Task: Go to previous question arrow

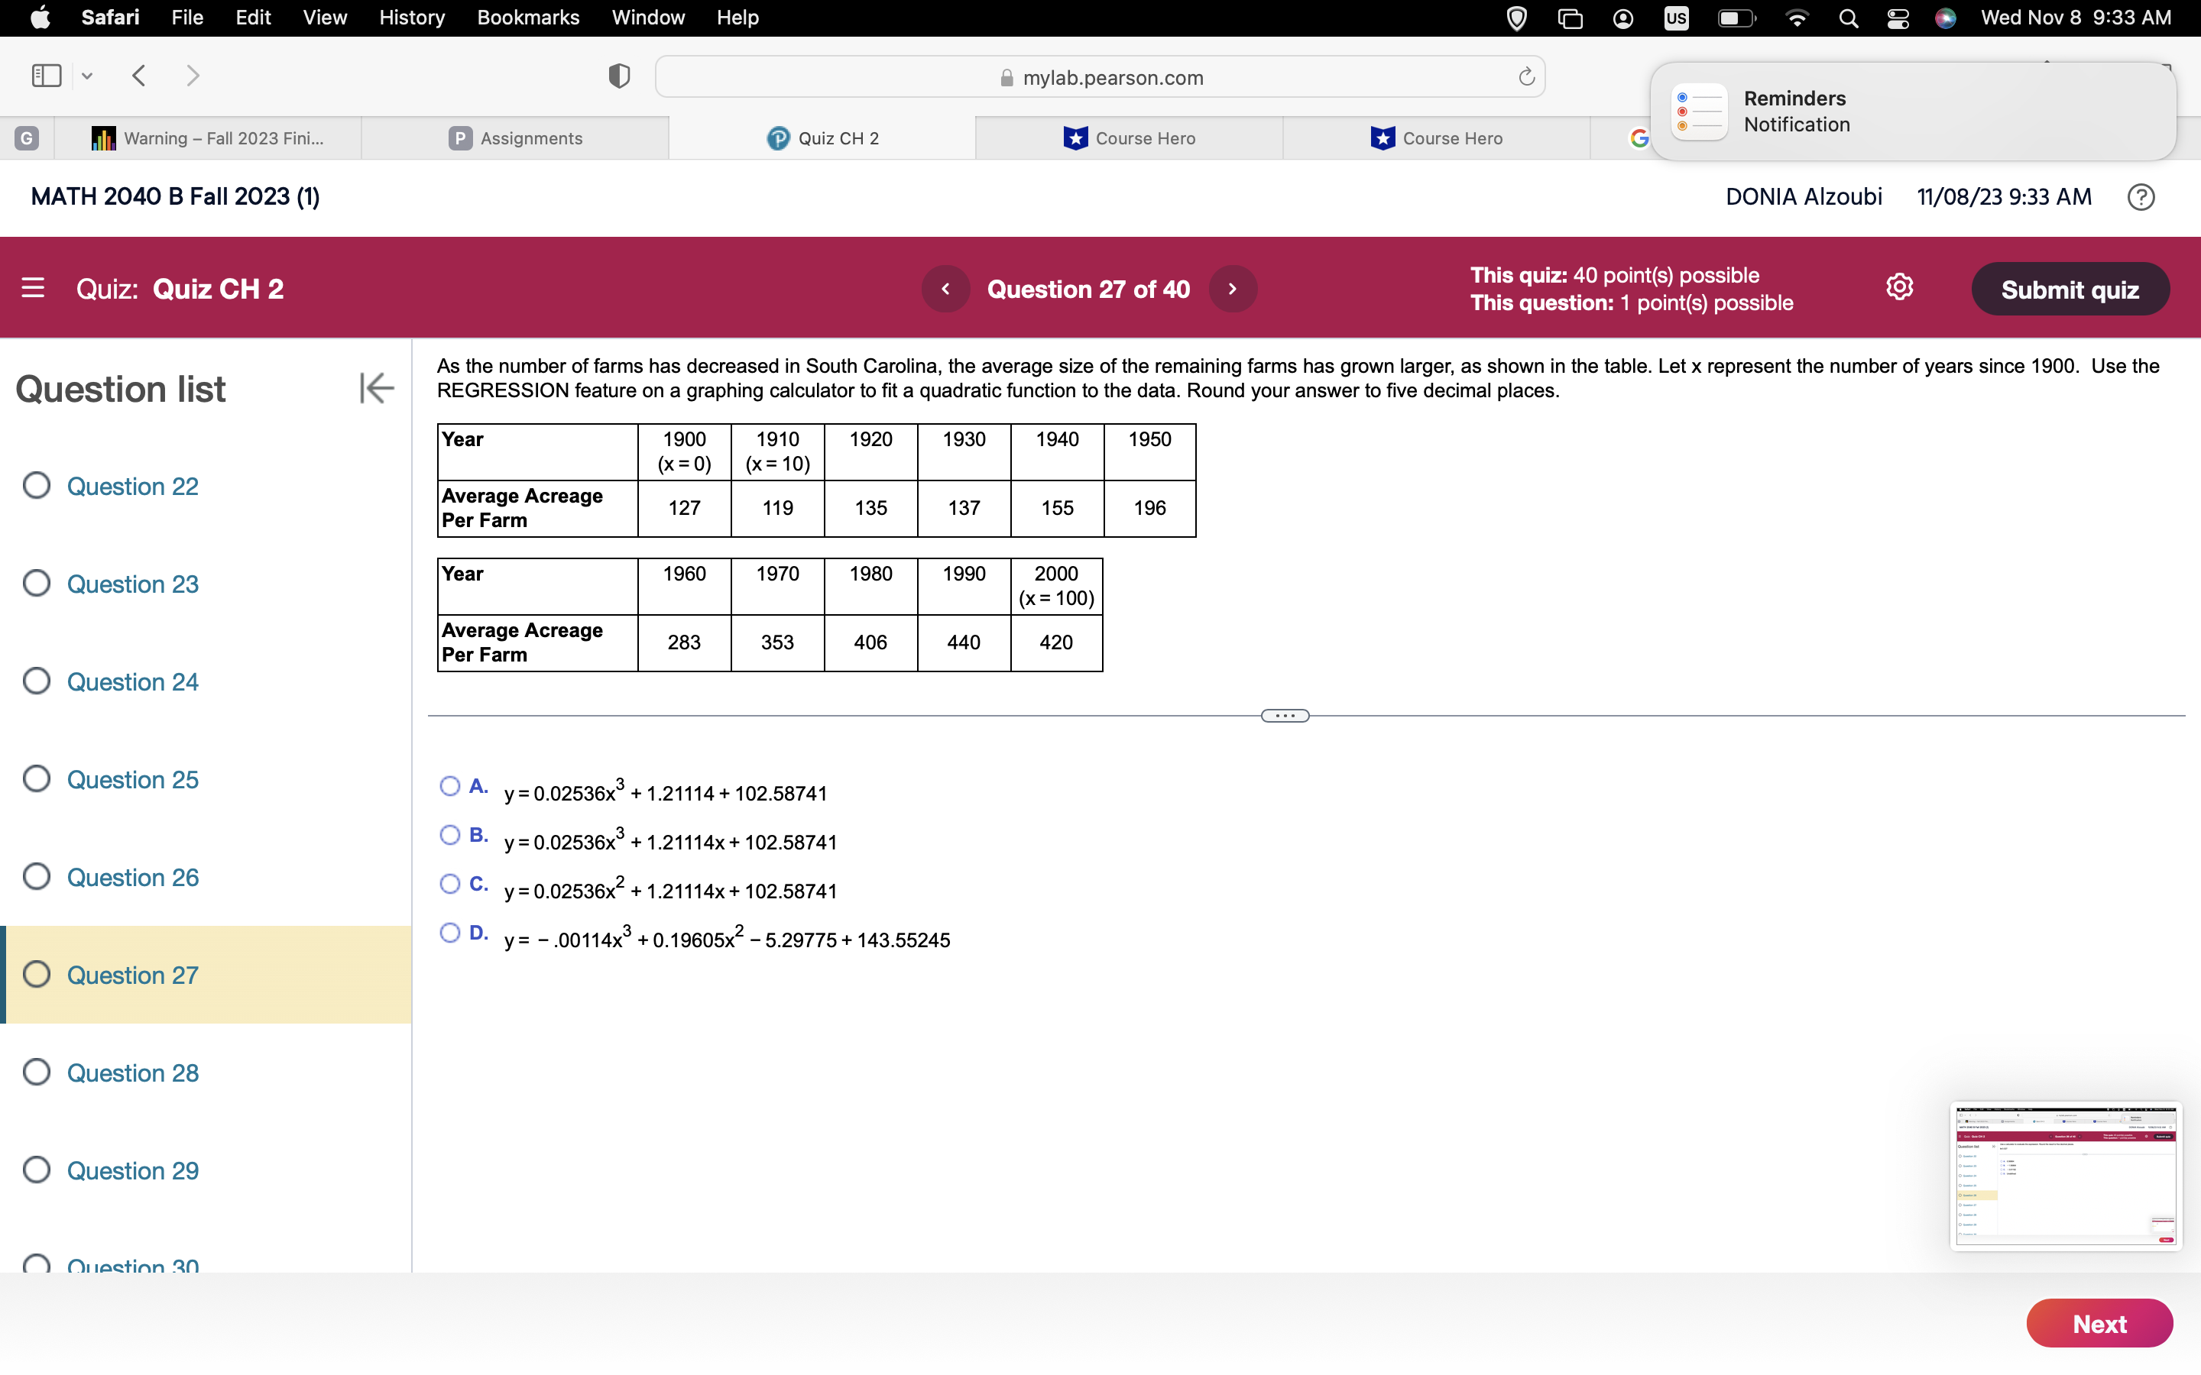Action: 945,288
